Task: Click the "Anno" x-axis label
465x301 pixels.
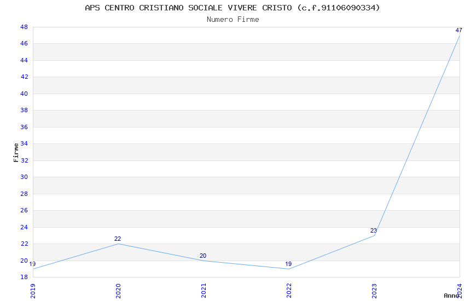Action: [451, 296]
